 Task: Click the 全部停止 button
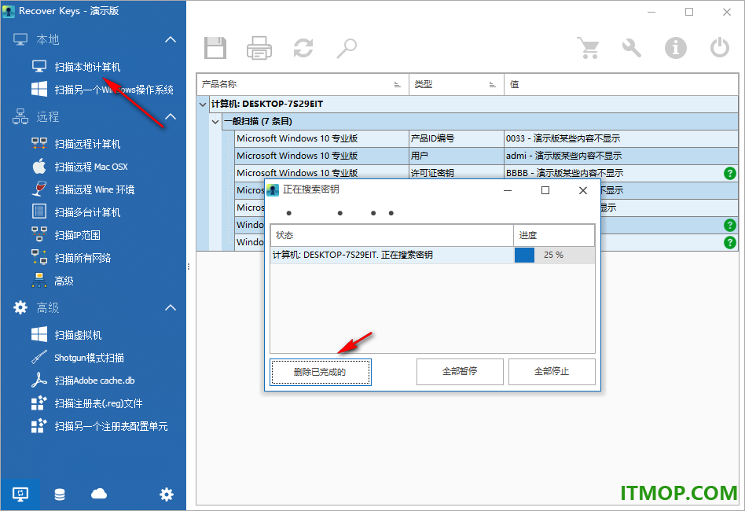coord(552,371)
